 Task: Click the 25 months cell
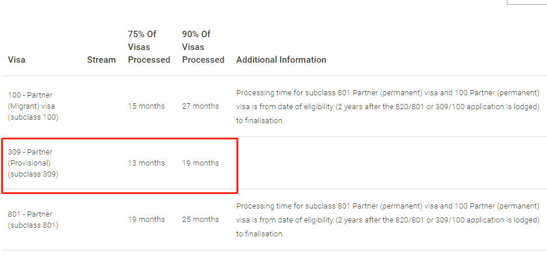coord(200,220)
